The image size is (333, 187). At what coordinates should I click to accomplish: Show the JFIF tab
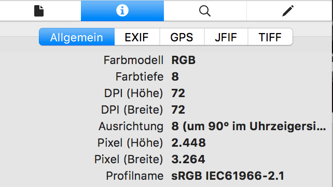pos(226,37)
